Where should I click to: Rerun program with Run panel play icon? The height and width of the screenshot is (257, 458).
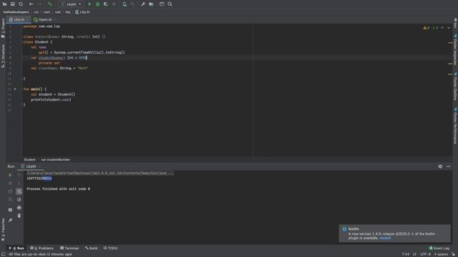(x=10, y=175)
